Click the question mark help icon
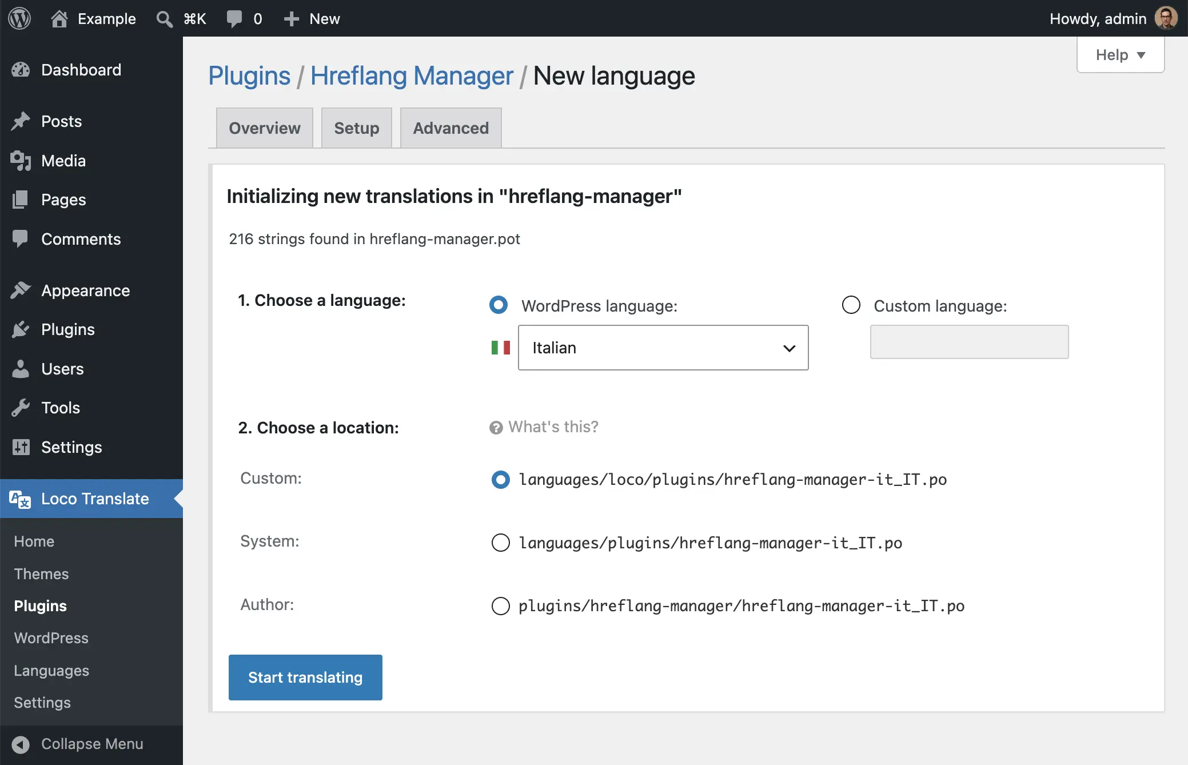The height and width of the screenshot is (765, 1188). coord(496,428)
